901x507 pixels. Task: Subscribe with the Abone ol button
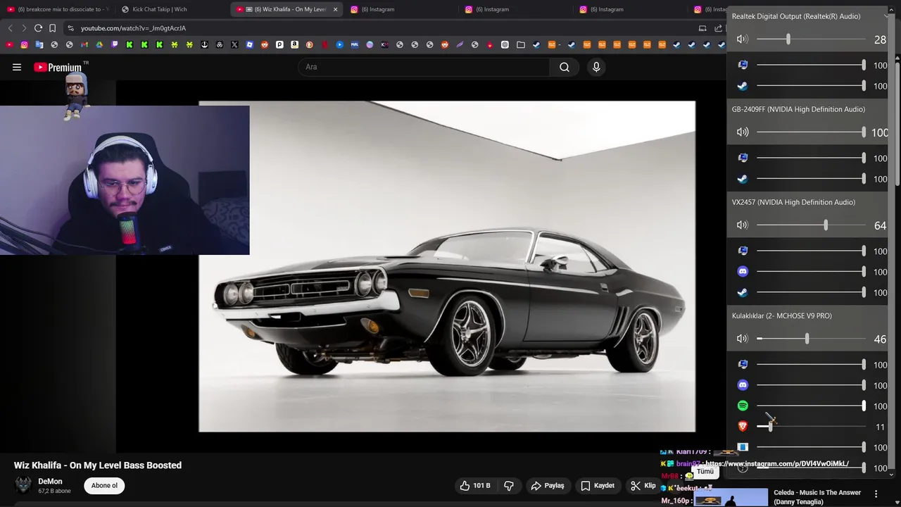tap(104, 486)
